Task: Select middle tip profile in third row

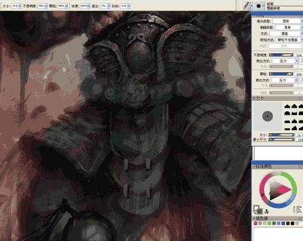Action: [294, 121]
